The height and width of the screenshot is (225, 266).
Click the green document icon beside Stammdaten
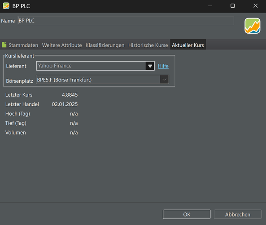[x=4, y=45]
